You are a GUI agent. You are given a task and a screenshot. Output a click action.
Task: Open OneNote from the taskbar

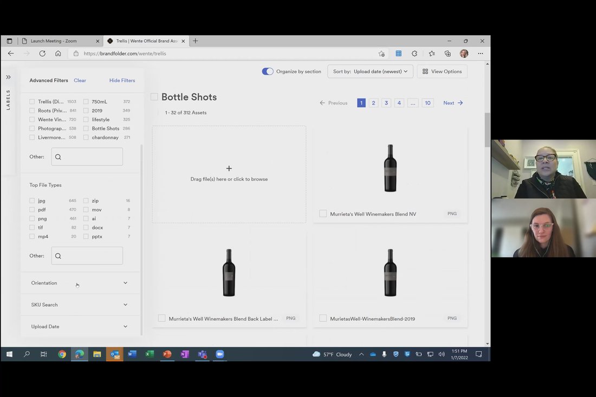point(184,354)
